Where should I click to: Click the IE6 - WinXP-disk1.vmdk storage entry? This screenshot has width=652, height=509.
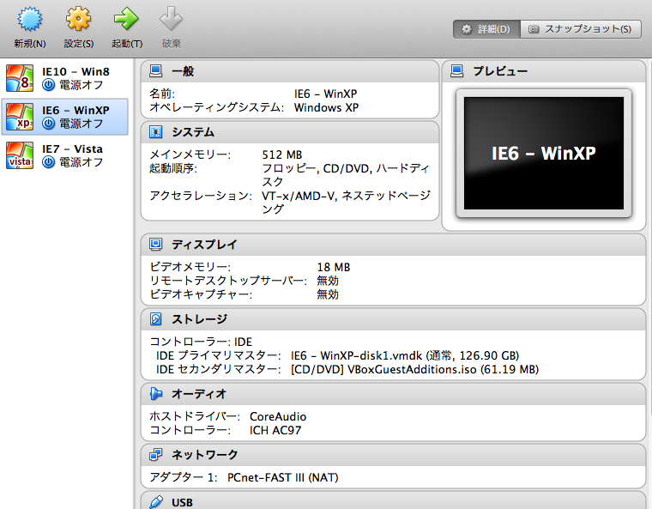click(x=405, y=356)
